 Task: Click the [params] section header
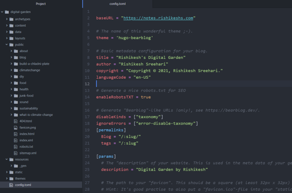106,156
